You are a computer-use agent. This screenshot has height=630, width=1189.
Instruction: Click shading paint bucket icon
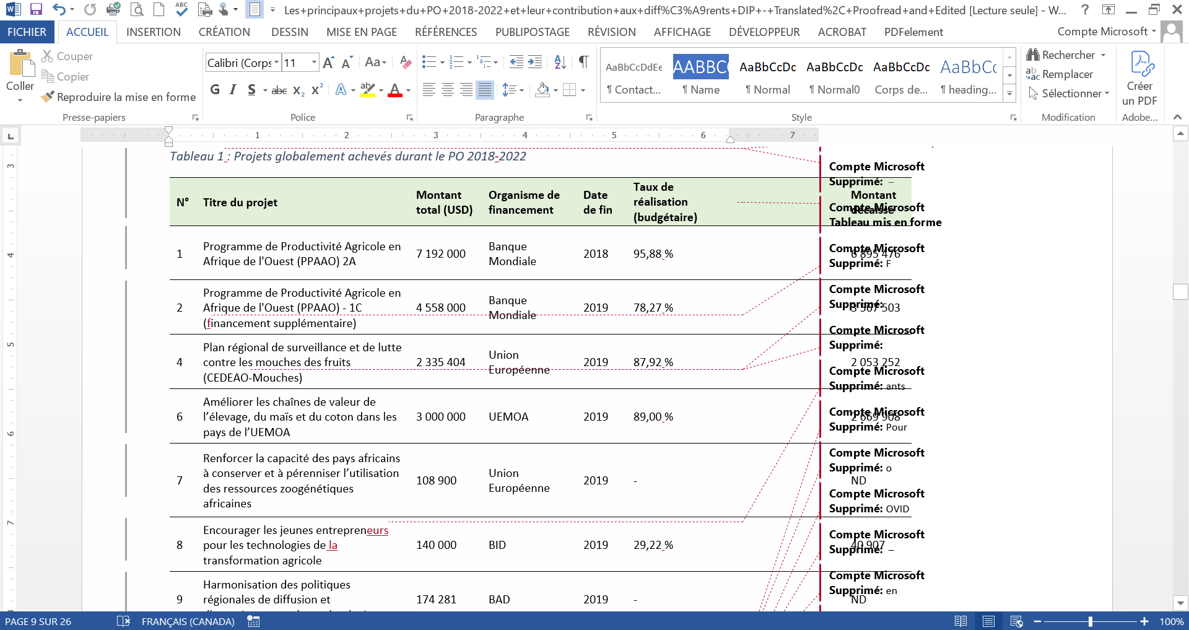coord(543,90)
